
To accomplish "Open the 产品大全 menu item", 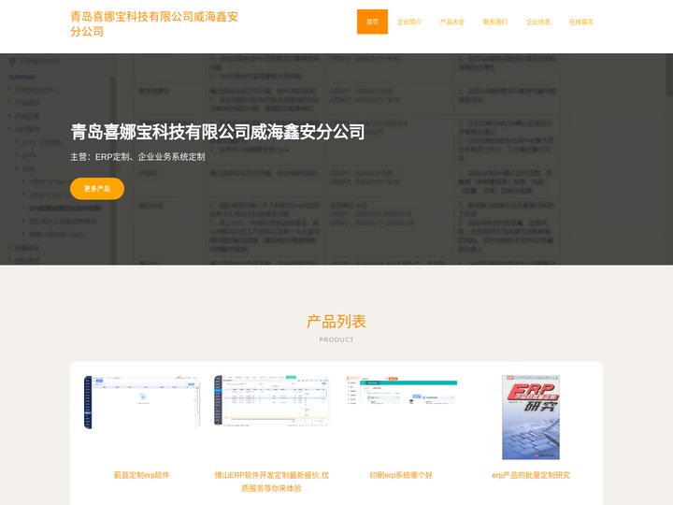I will [452, 22].
